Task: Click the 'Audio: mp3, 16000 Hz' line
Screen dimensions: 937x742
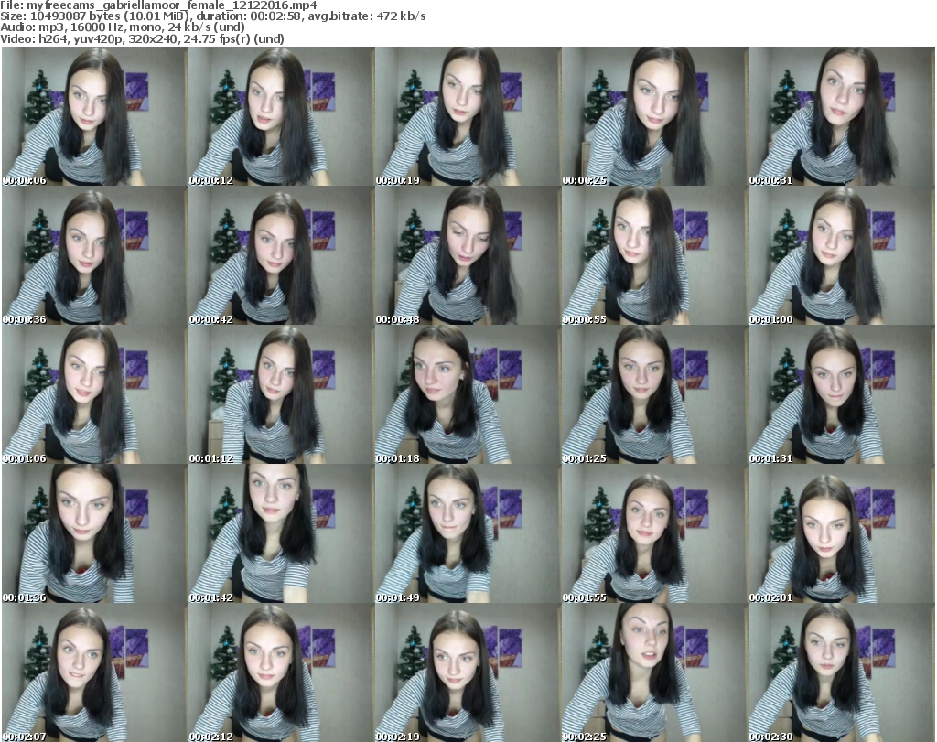Action: click(x=123, y=27)
